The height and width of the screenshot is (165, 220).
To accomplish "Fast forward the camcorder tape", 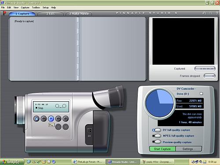I will point(59,119).
